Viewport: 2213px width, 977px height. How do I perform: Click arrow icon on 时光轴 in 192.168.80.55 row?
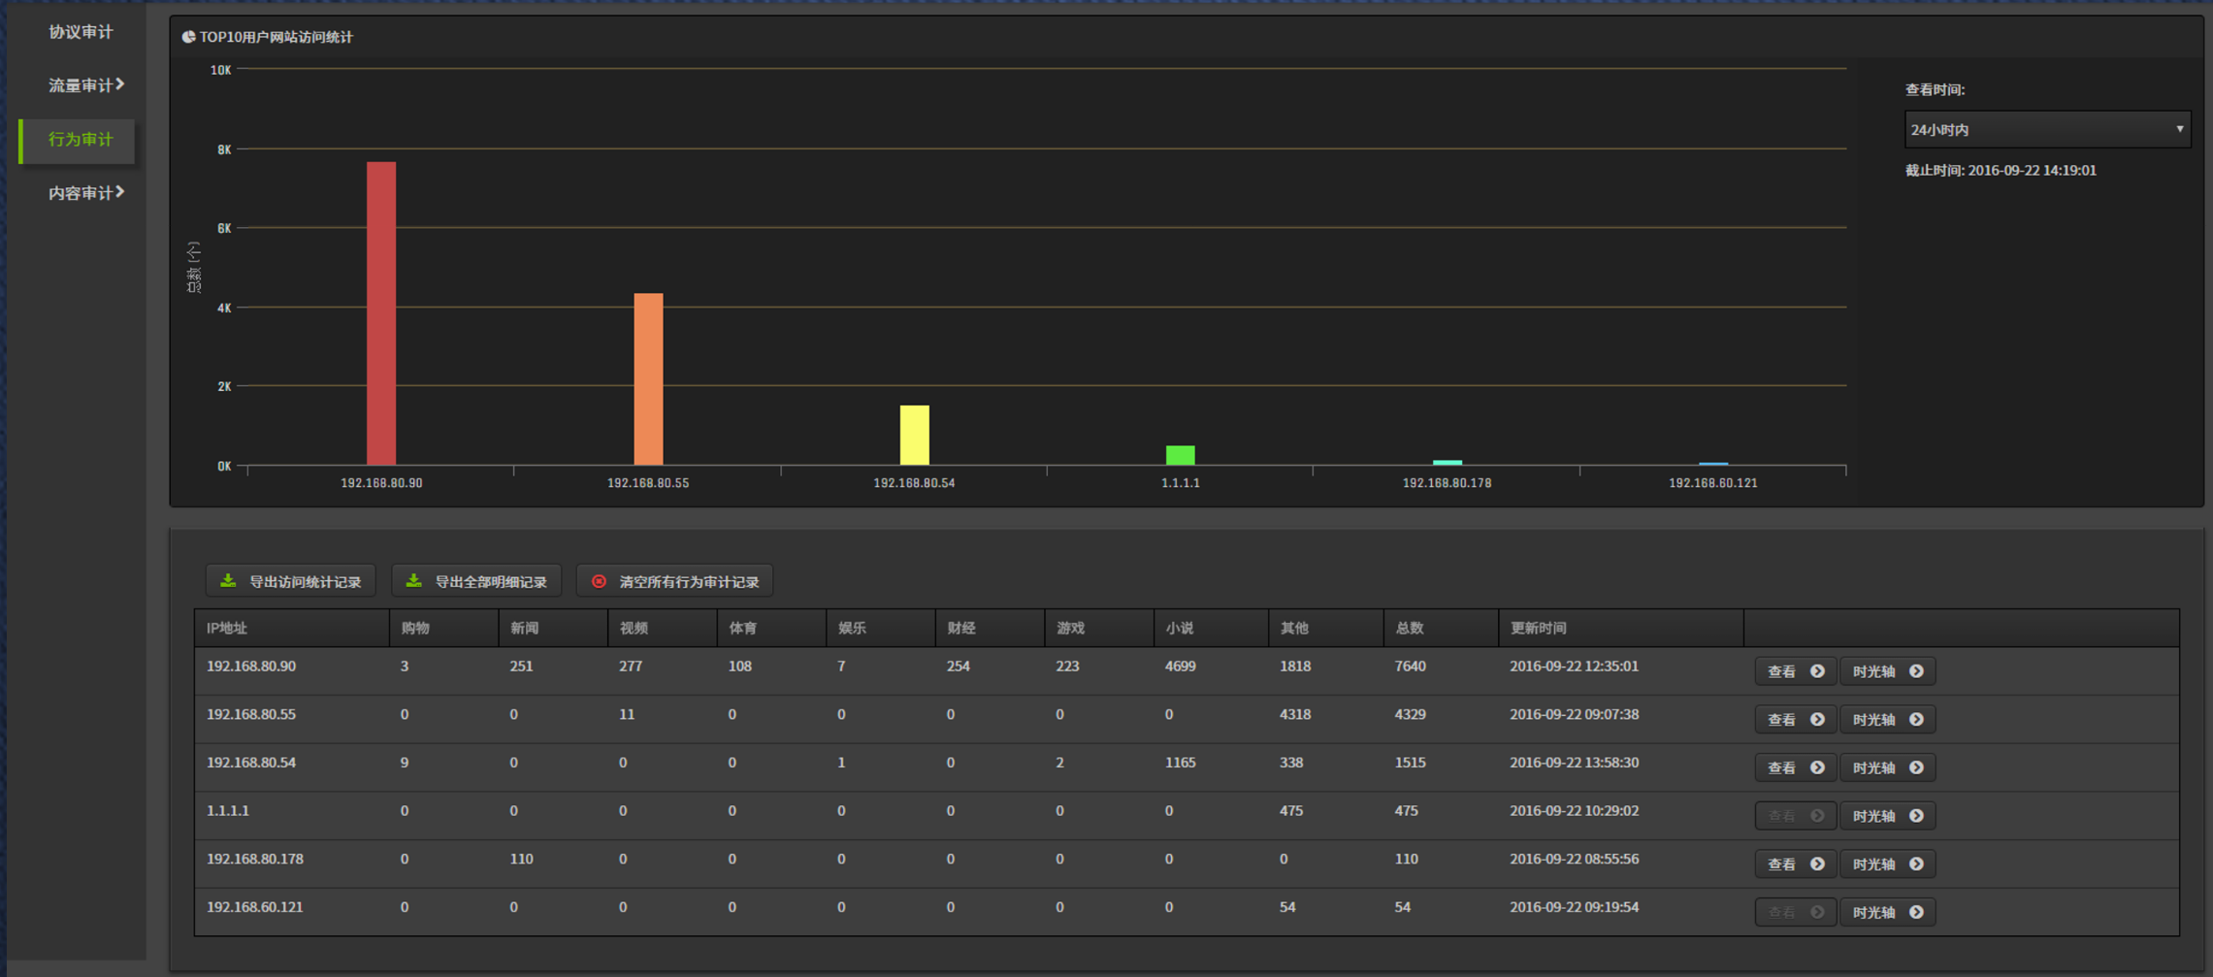click(x=1916, y=720)
